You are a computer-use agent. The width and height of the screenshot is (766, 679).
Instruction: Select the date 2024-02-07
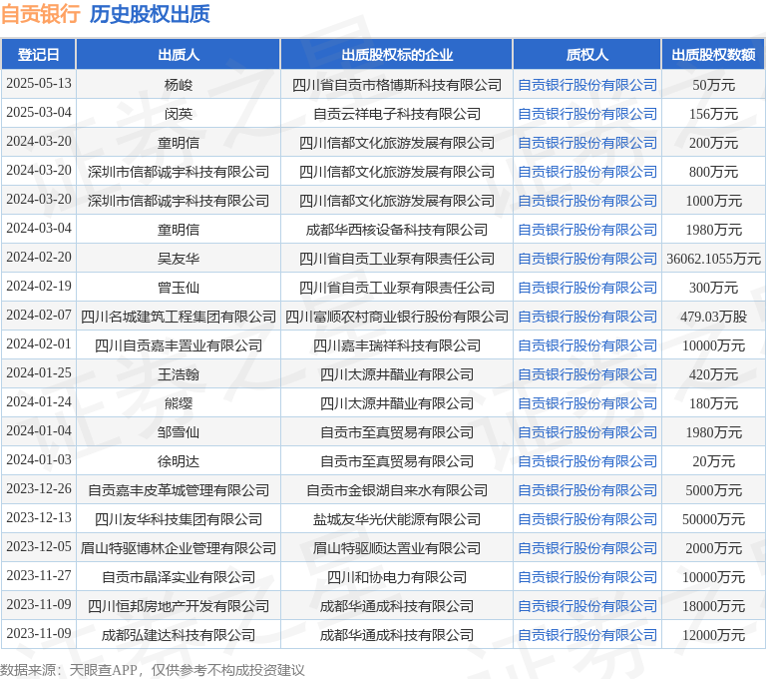tap(39, 315)
